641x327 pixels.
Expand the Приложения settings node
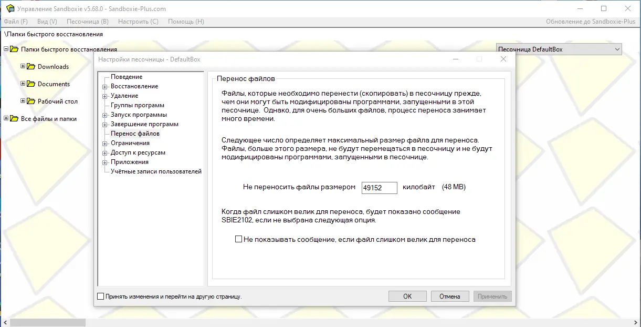pyautogui.click(x=105, y=162)
